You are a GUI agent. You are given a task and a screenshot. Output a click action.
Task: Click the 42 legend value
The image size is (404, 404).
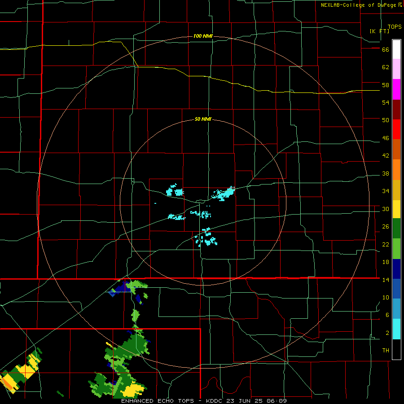tap(386, 156)
